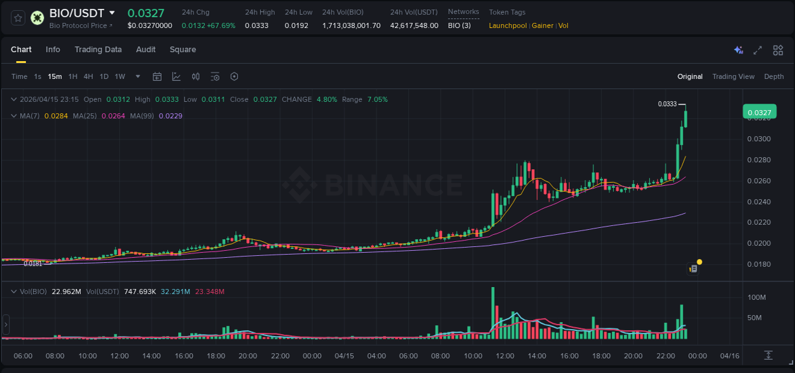Toggle the favorite star for BIO/USDT

[x=17, y=17]
